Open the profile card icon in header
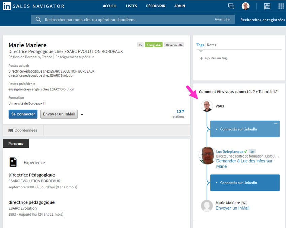Image resolution: width=286 pixels, height=228 pixels. coord(267,6)
